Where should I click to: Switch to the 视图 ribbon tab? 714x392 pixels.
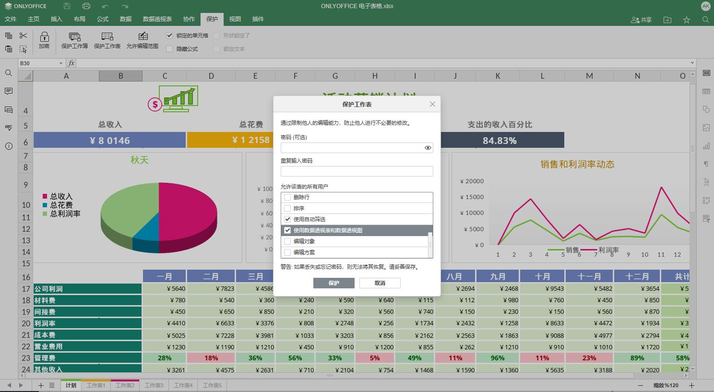(235, 19)
